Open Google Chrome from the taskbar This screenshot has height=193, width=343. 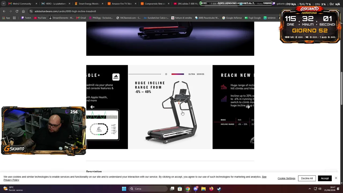(188, 189)
